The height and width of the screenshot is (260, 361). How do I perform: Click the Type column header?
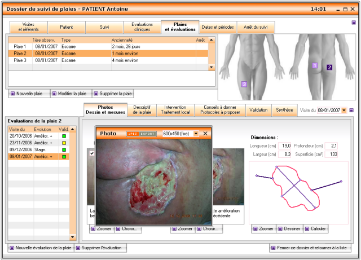tap(86, 40)
